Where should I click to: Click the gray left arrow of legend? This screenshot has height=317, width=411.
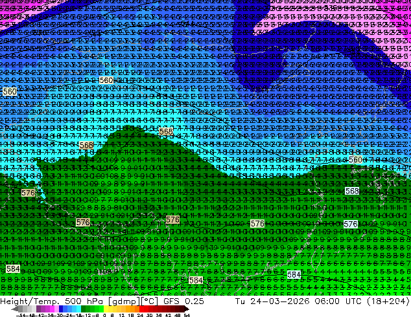click(x=15, y=309)
